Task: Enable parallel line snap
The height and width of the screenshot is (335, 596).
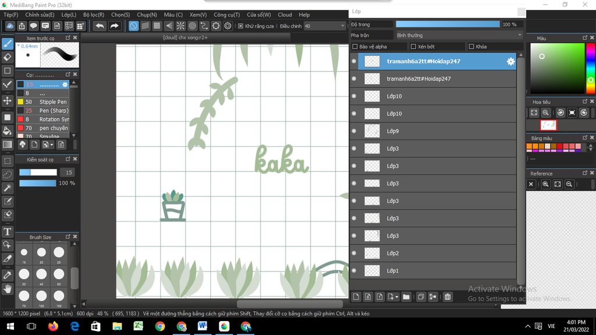Action: coord(145,26)
